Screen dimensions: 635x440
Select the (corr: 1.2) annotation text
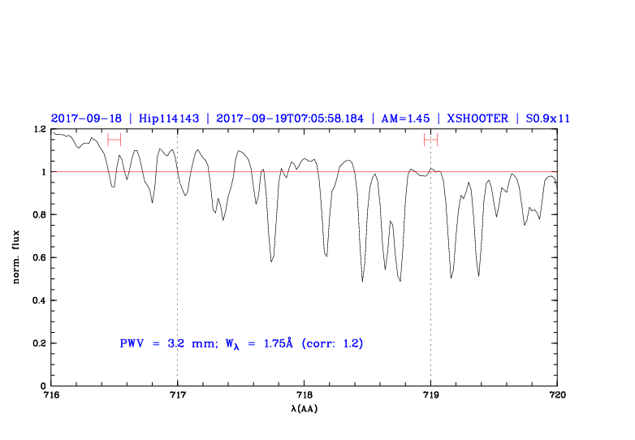(x=332, y=343)
